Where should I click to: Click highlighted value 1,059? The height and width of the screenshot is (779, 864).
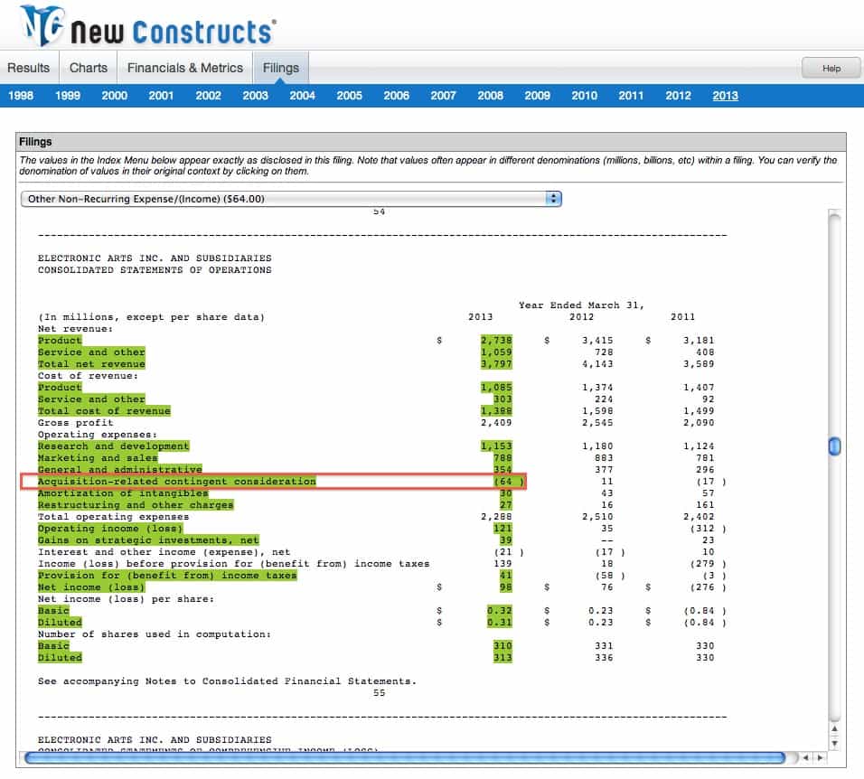(x=496, y=352)
